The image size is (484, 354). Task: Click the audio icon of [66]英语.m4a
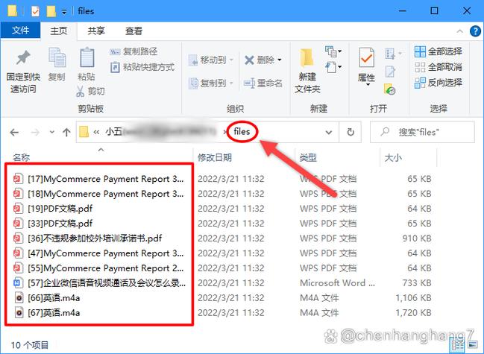pyautogui.click(x=19, y=298)
